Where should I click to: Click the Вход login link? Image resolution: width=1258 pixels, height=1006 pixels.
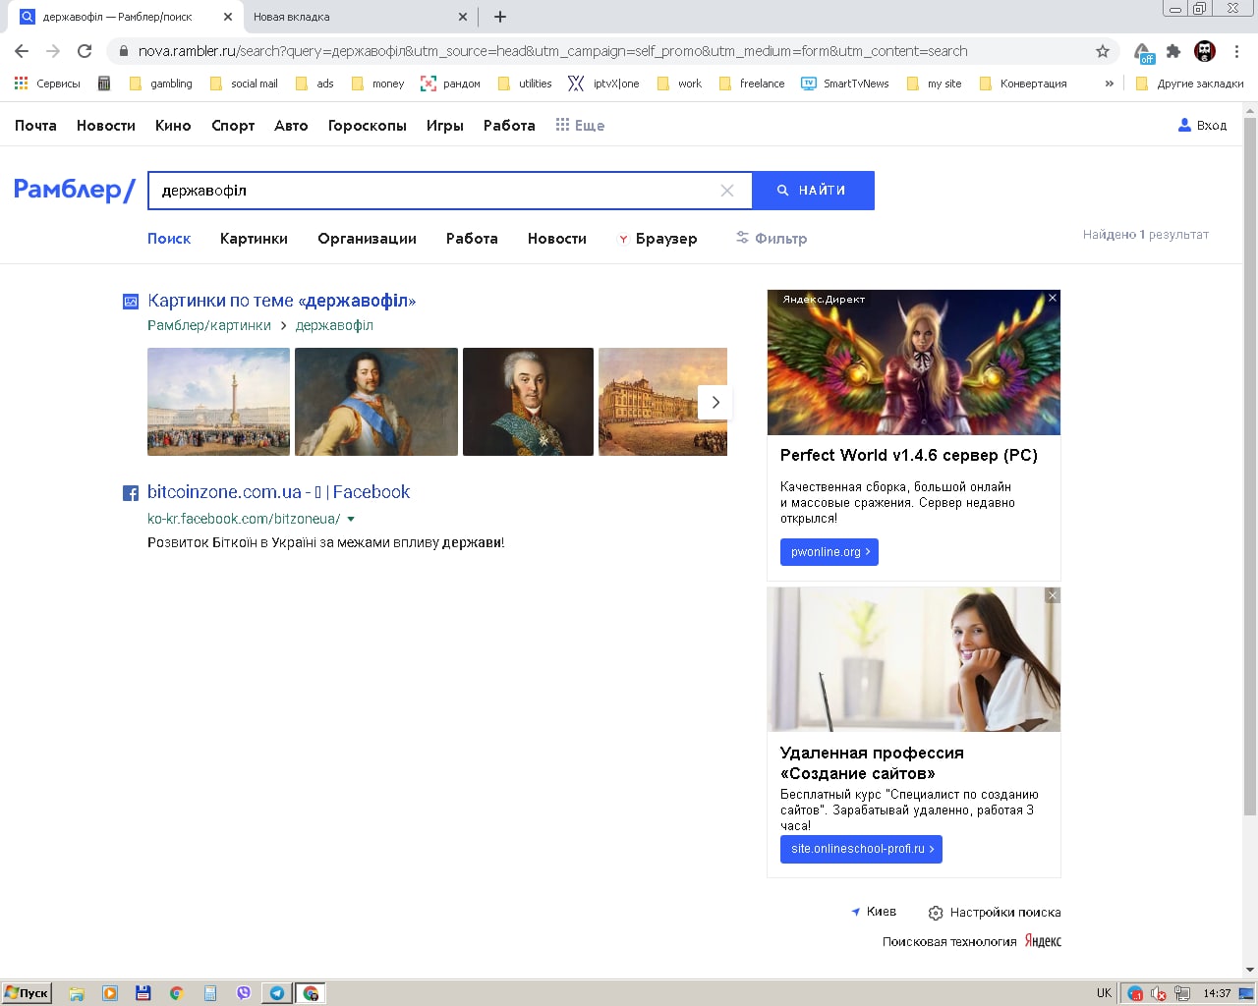click(1203, 126)
